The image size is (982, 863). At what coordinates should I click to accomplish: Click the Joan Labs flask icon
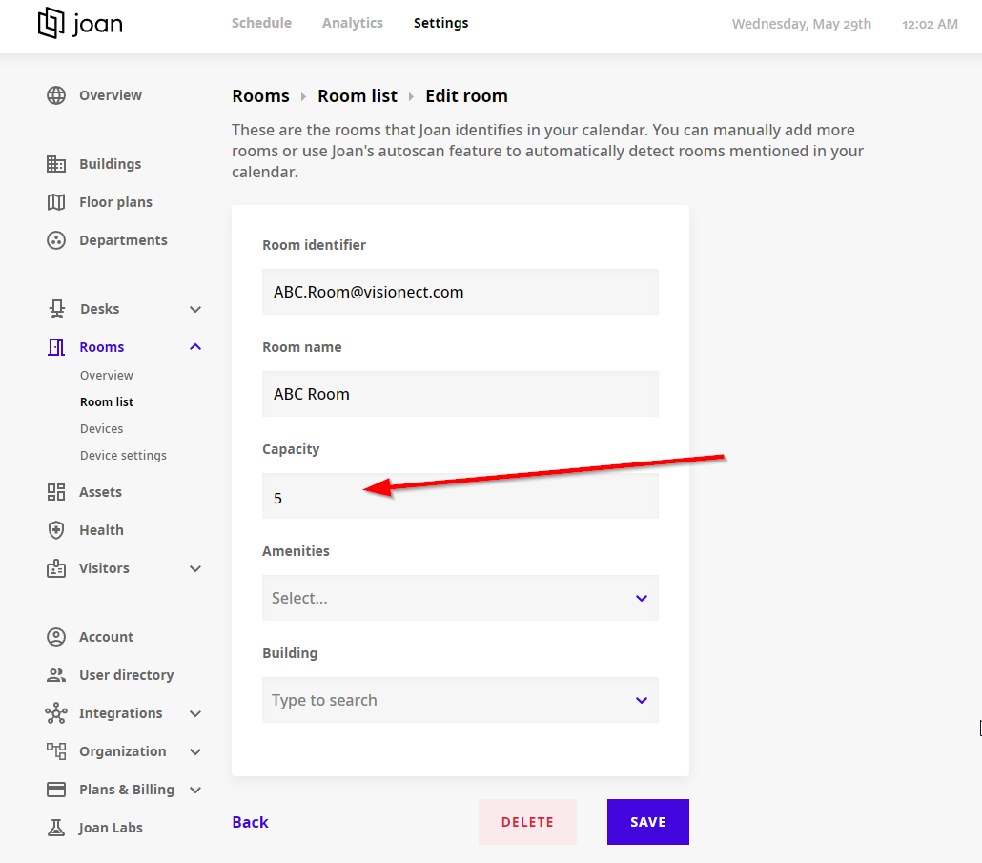click(x=56, y=828)
